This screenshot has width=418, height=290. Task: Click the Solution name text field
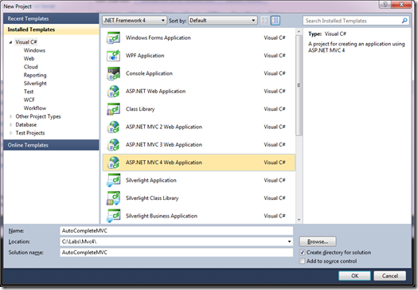[x=177, y=253]
